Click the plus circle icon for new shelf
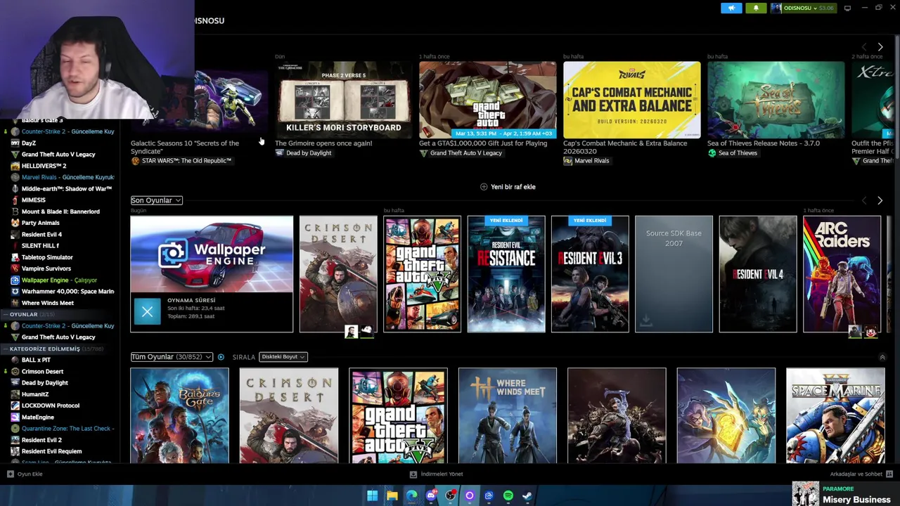Image resolution: width=900 pixels, height=506 pixels. (x=484, y=187)
